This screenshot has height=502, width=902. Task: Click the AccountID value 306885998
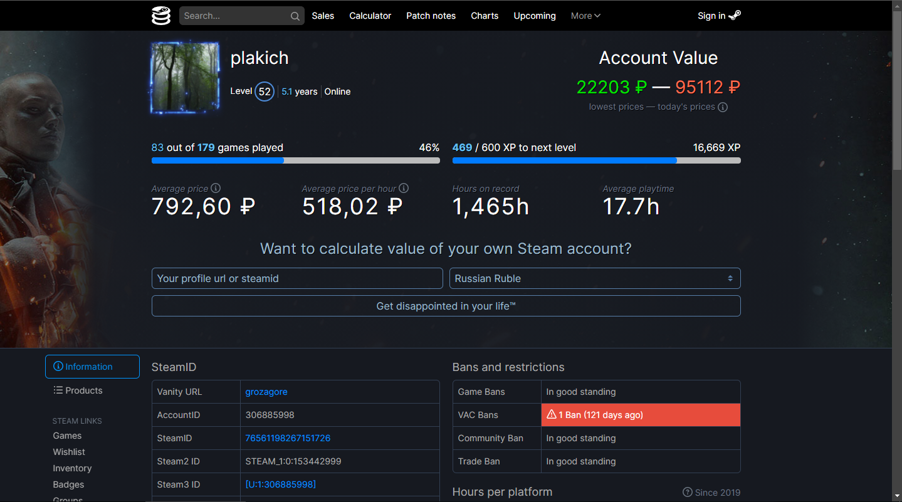click(x=270, y=415)
